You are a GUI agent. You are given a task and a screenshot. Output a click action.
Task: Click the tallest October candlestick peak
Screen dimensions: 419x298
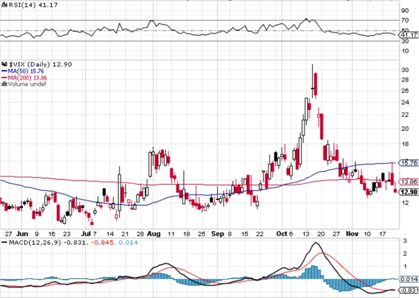point(313,65)
